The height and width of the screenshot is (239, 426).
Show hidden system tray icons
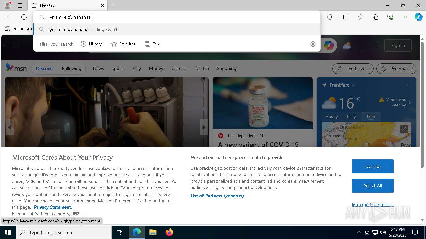pyautogui.click(x=359, y=232)
